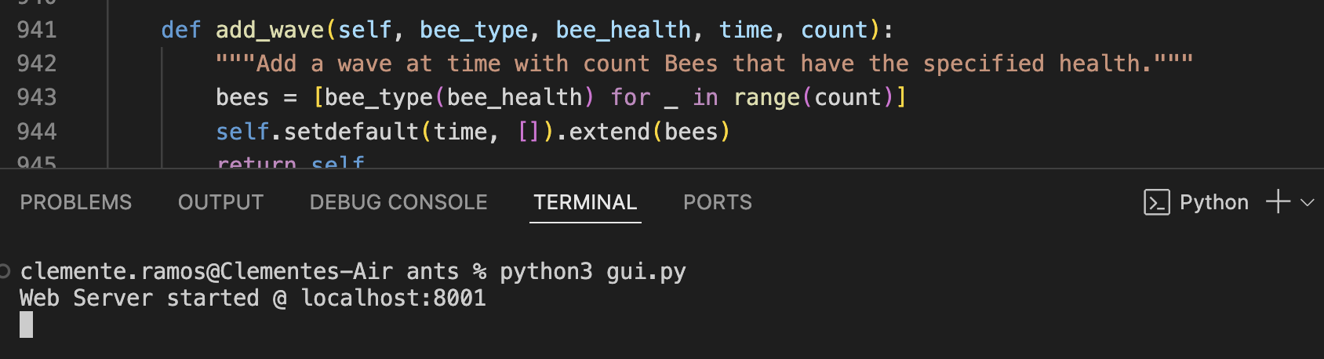1324x359 pixels.
Task: Click line number 942 in gutter
Action: pyautogui.click(x=37, y=63)
